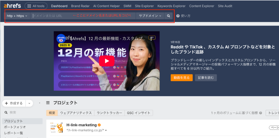Click the domain or URL input field
Image resolution: width=279 pixels, height=138 pixels.
82,16
